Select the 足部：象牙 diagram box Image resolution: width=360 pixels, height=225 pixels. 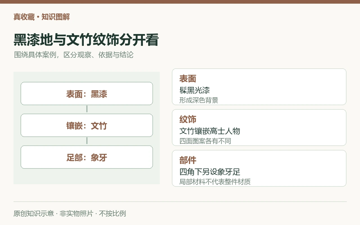click(87, 157)
